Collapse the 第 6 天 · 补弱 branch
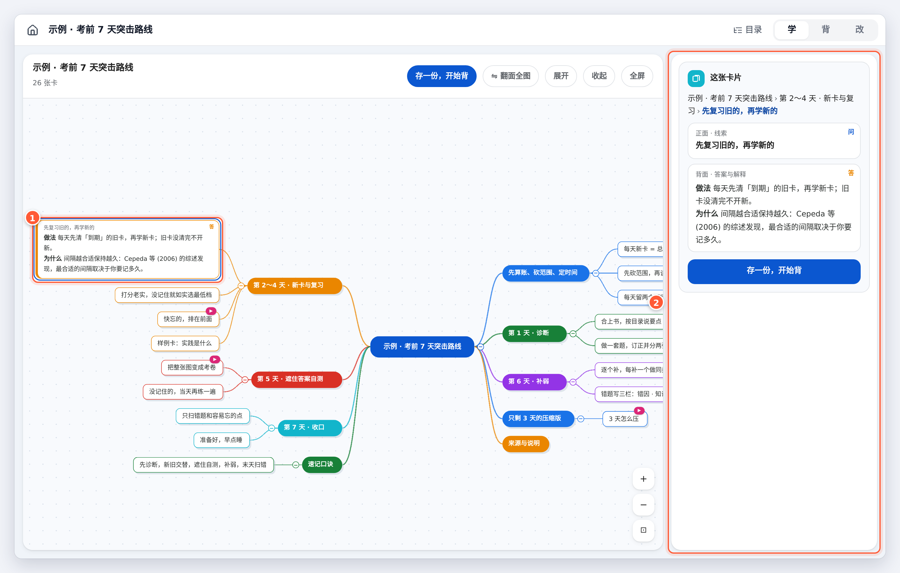This screenshot has height=573, width=900. click(x=573, y=382)
